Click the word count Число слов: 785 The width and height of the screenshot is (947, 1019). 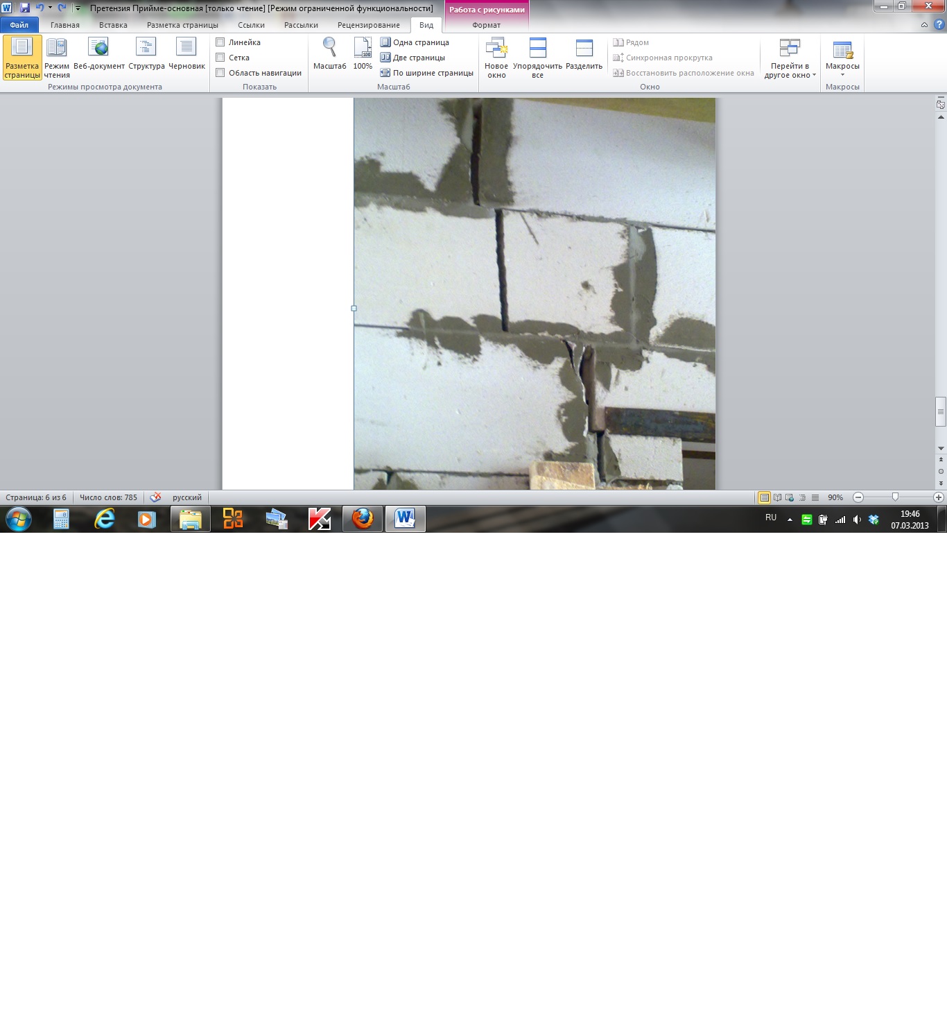[x=108, y=497]
